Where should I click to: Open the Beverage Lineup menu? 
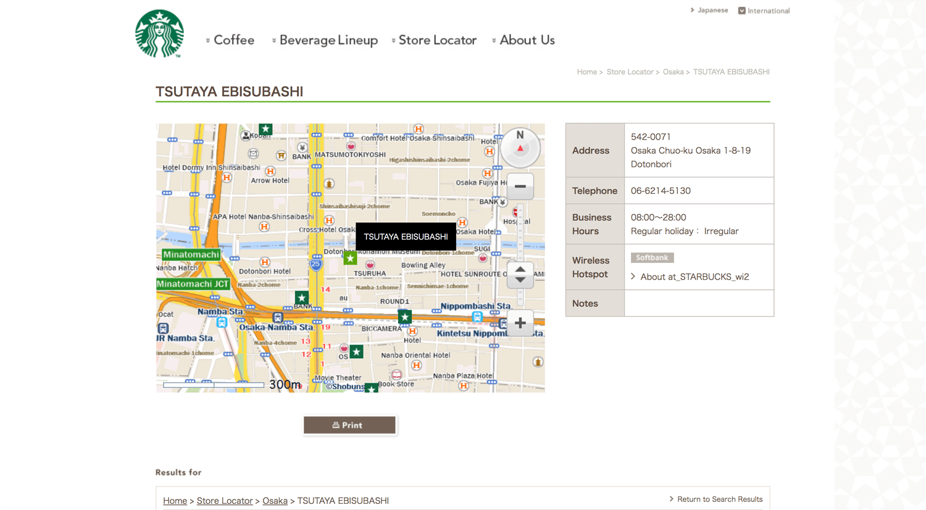(325, 40)
